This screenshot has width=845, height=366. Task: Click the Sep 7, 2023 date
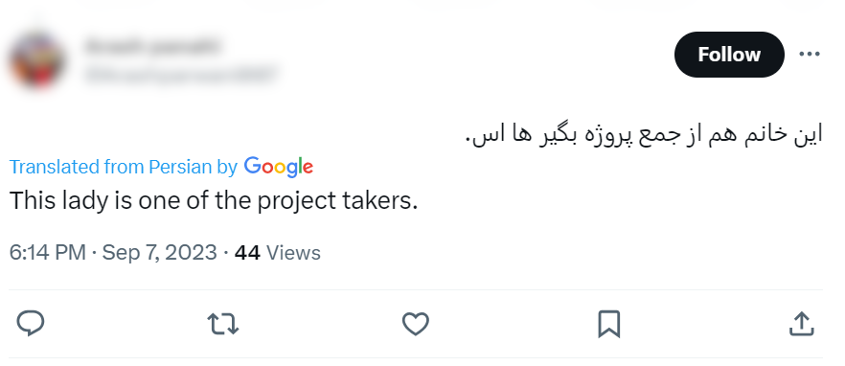(159, 252)
